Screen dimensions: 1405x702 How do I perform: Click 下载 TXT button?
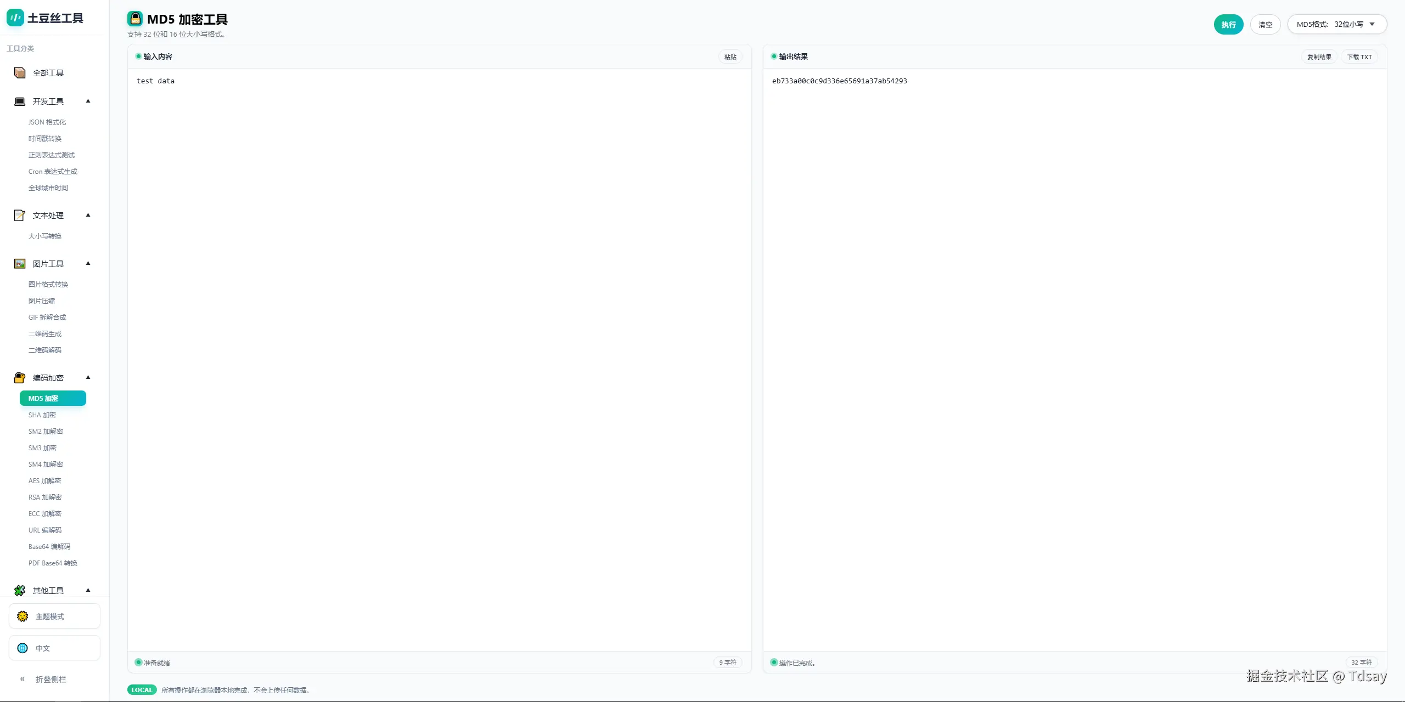[x=1359, y=57]
